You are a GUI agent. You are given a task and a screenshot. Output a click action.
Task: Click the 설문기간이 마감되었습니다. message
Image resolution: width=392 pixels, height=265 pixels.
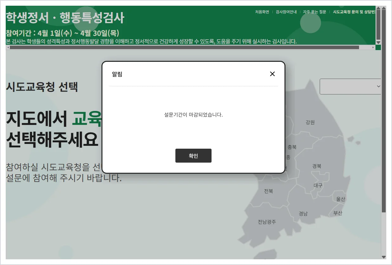[x=193, y=115]
